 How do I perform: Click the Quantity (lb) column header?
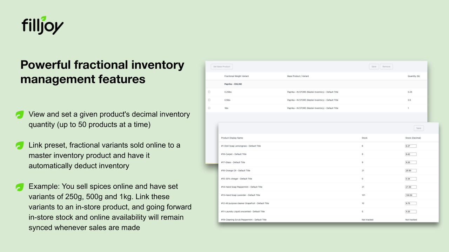click(414, 76)
